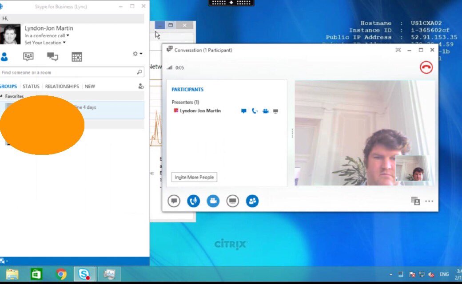Collapse the Favorites group
This screenshot has height=284, width=462.
[1, 96]
